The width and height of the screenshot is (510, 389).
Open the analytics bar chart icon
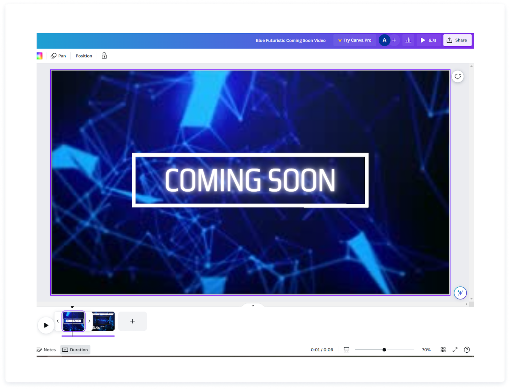[408, 40]
